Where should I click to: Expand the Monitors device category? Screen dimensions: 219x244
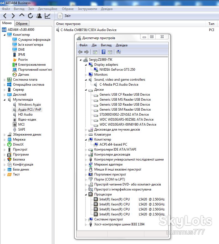click(86, 75)
